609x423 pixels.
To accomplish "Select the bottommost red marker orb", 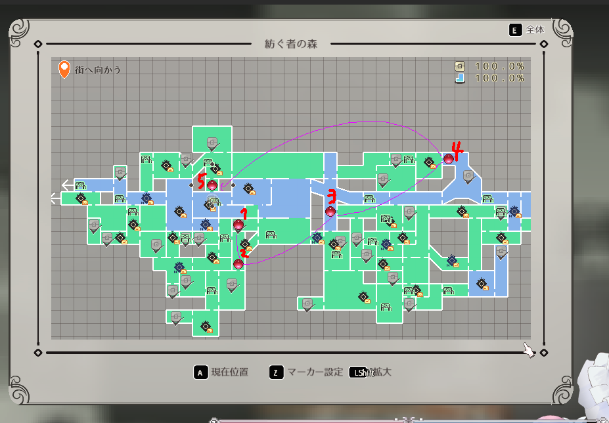I will tap(238, 264).
